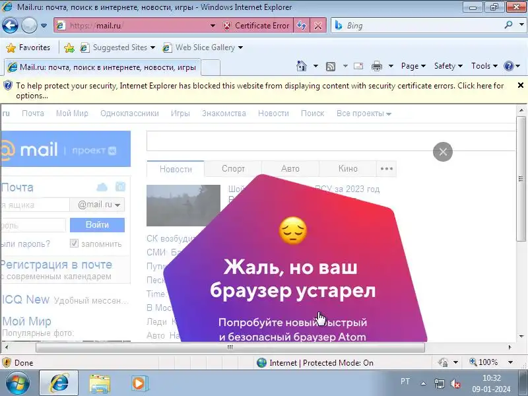Click the calendar icon beside Почта heading
This screenshot has height=396, width=528.
[x=120, y=187]
